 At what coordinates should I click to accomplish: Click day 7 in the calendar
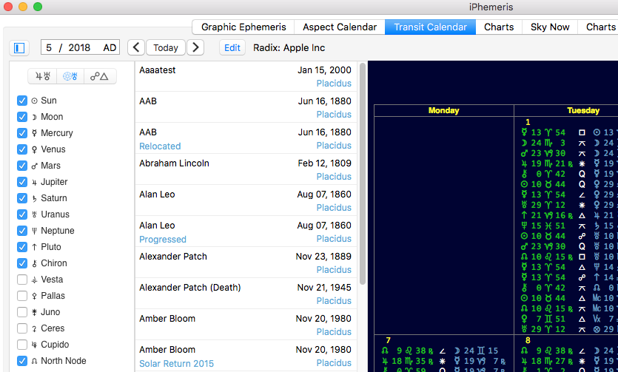coord(389,340)
